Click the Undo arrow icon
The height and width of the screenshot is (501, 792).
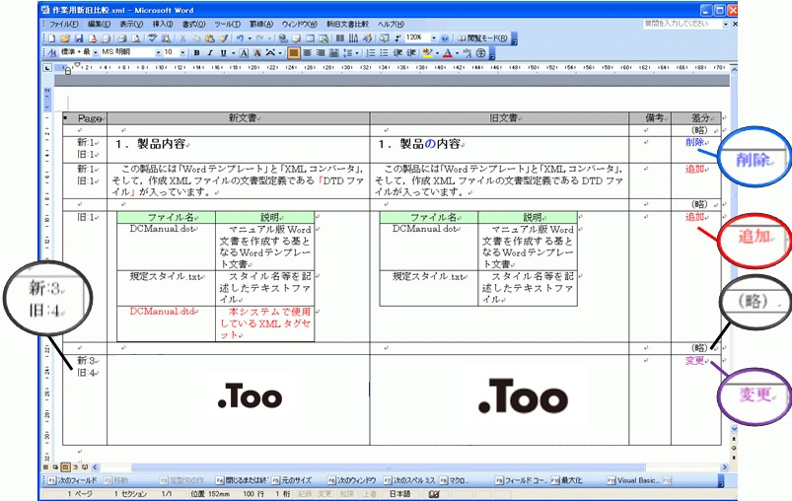[240, 38]
